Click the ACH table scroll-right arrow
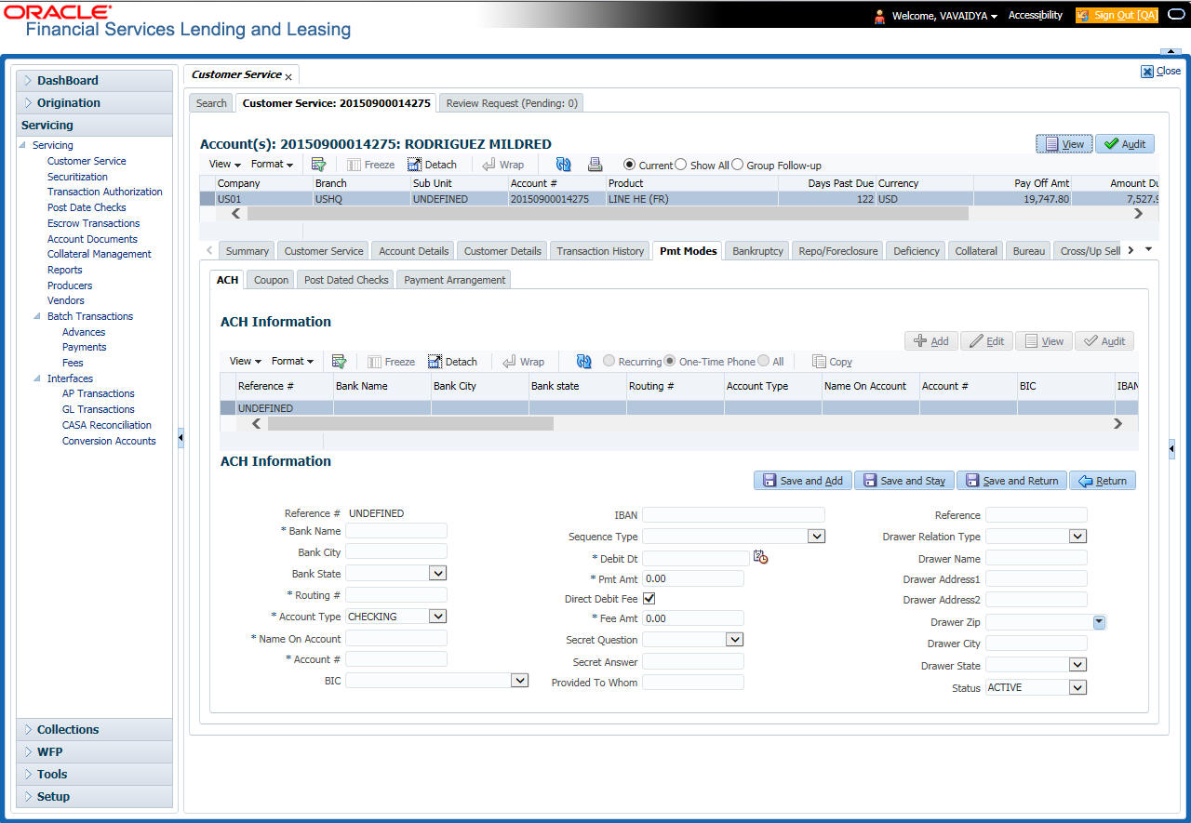This screenshot has height=823, width=1191. point(1117,423)
